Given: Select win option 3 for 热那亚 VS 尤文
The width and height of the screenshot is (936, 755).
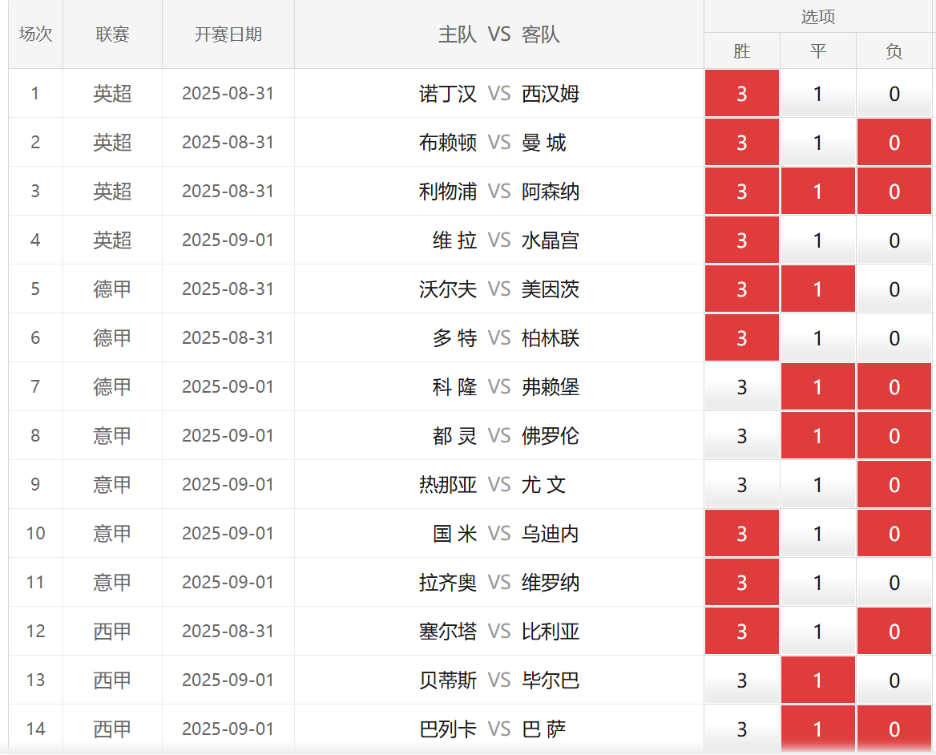Looking at the screenshot, I should (741, 485).
